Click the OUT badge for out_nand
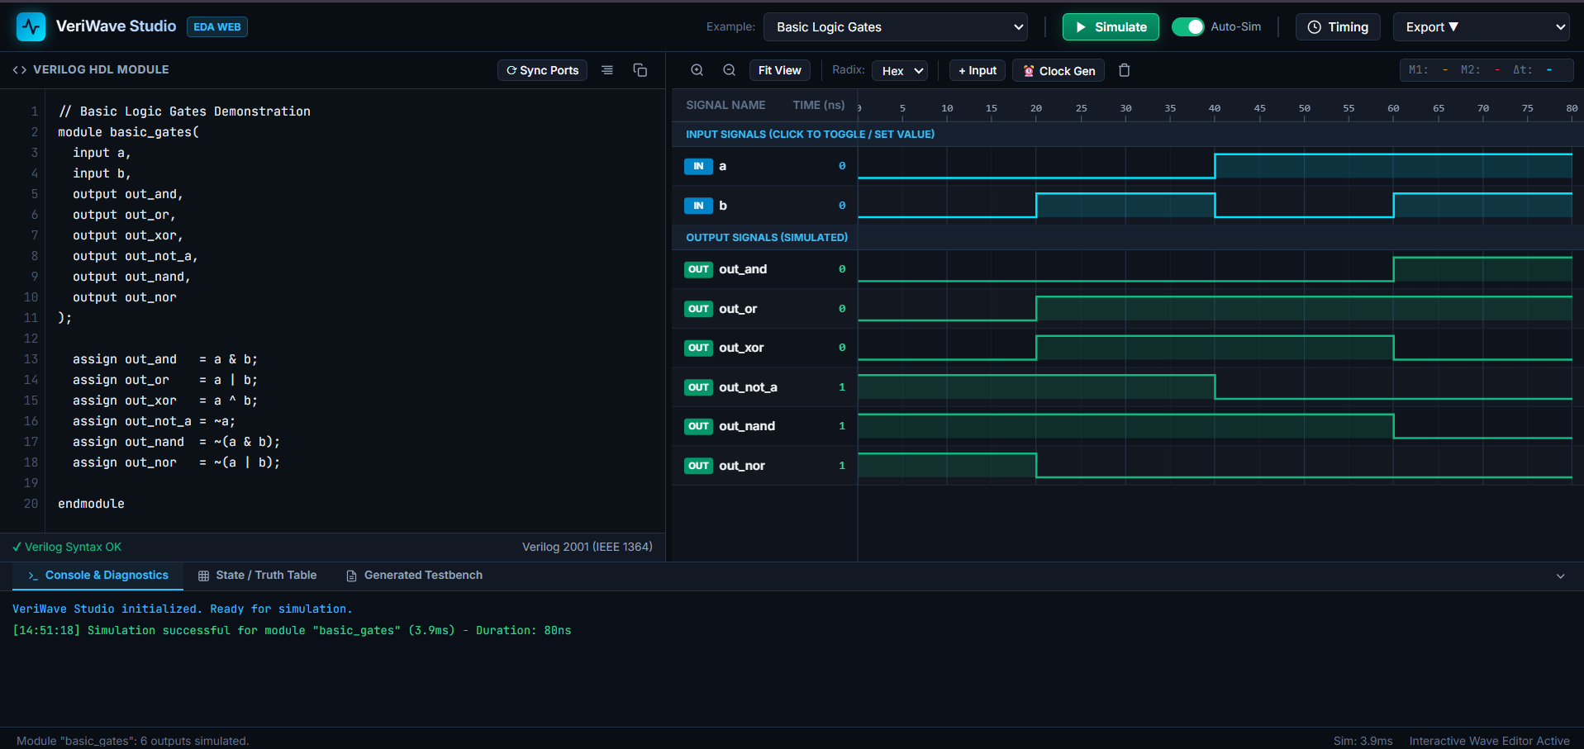Viewport: 1584px width, 749px height. 698,426
